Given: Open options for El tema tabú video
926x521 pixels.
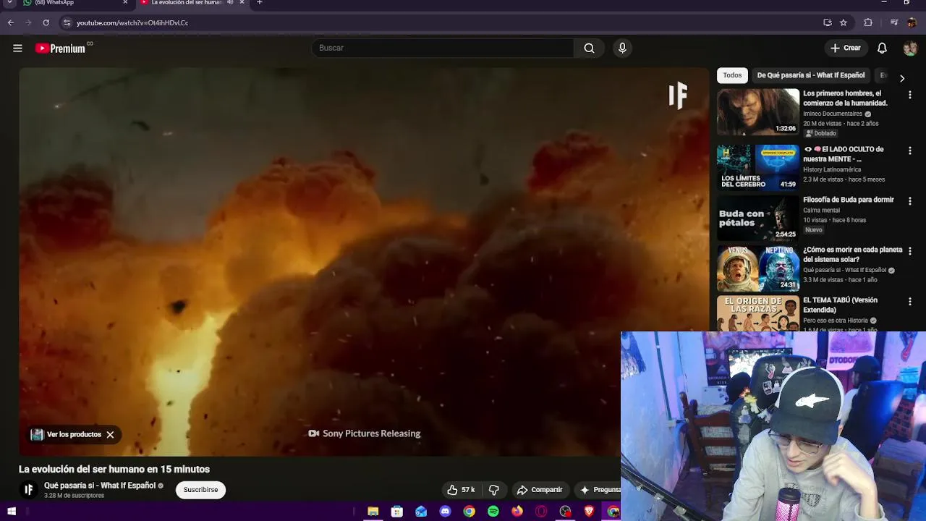Looking at the screenshot, I should 910,301.
